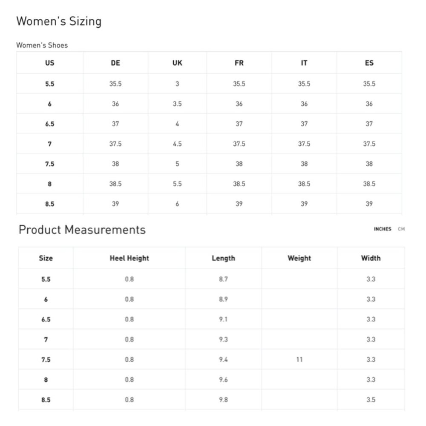
Task: Click the Product Measurements heading
Action: click(x=82, y=230)
